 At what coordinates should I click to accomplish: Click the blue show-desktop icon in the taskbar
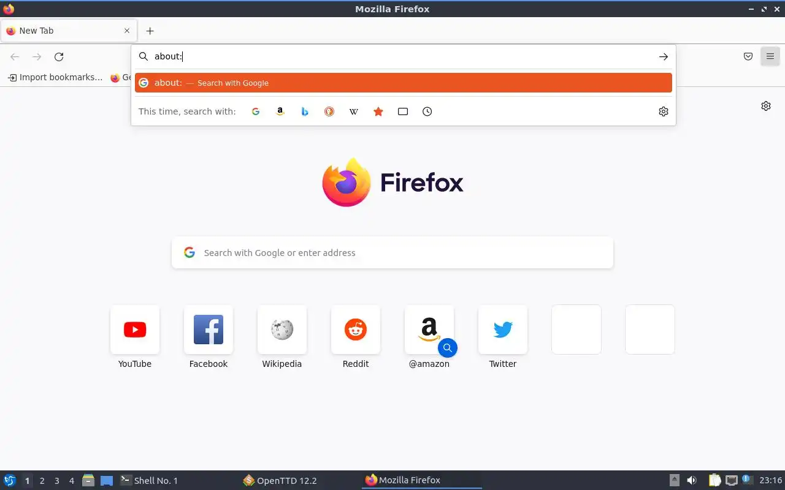pos(107,481)
